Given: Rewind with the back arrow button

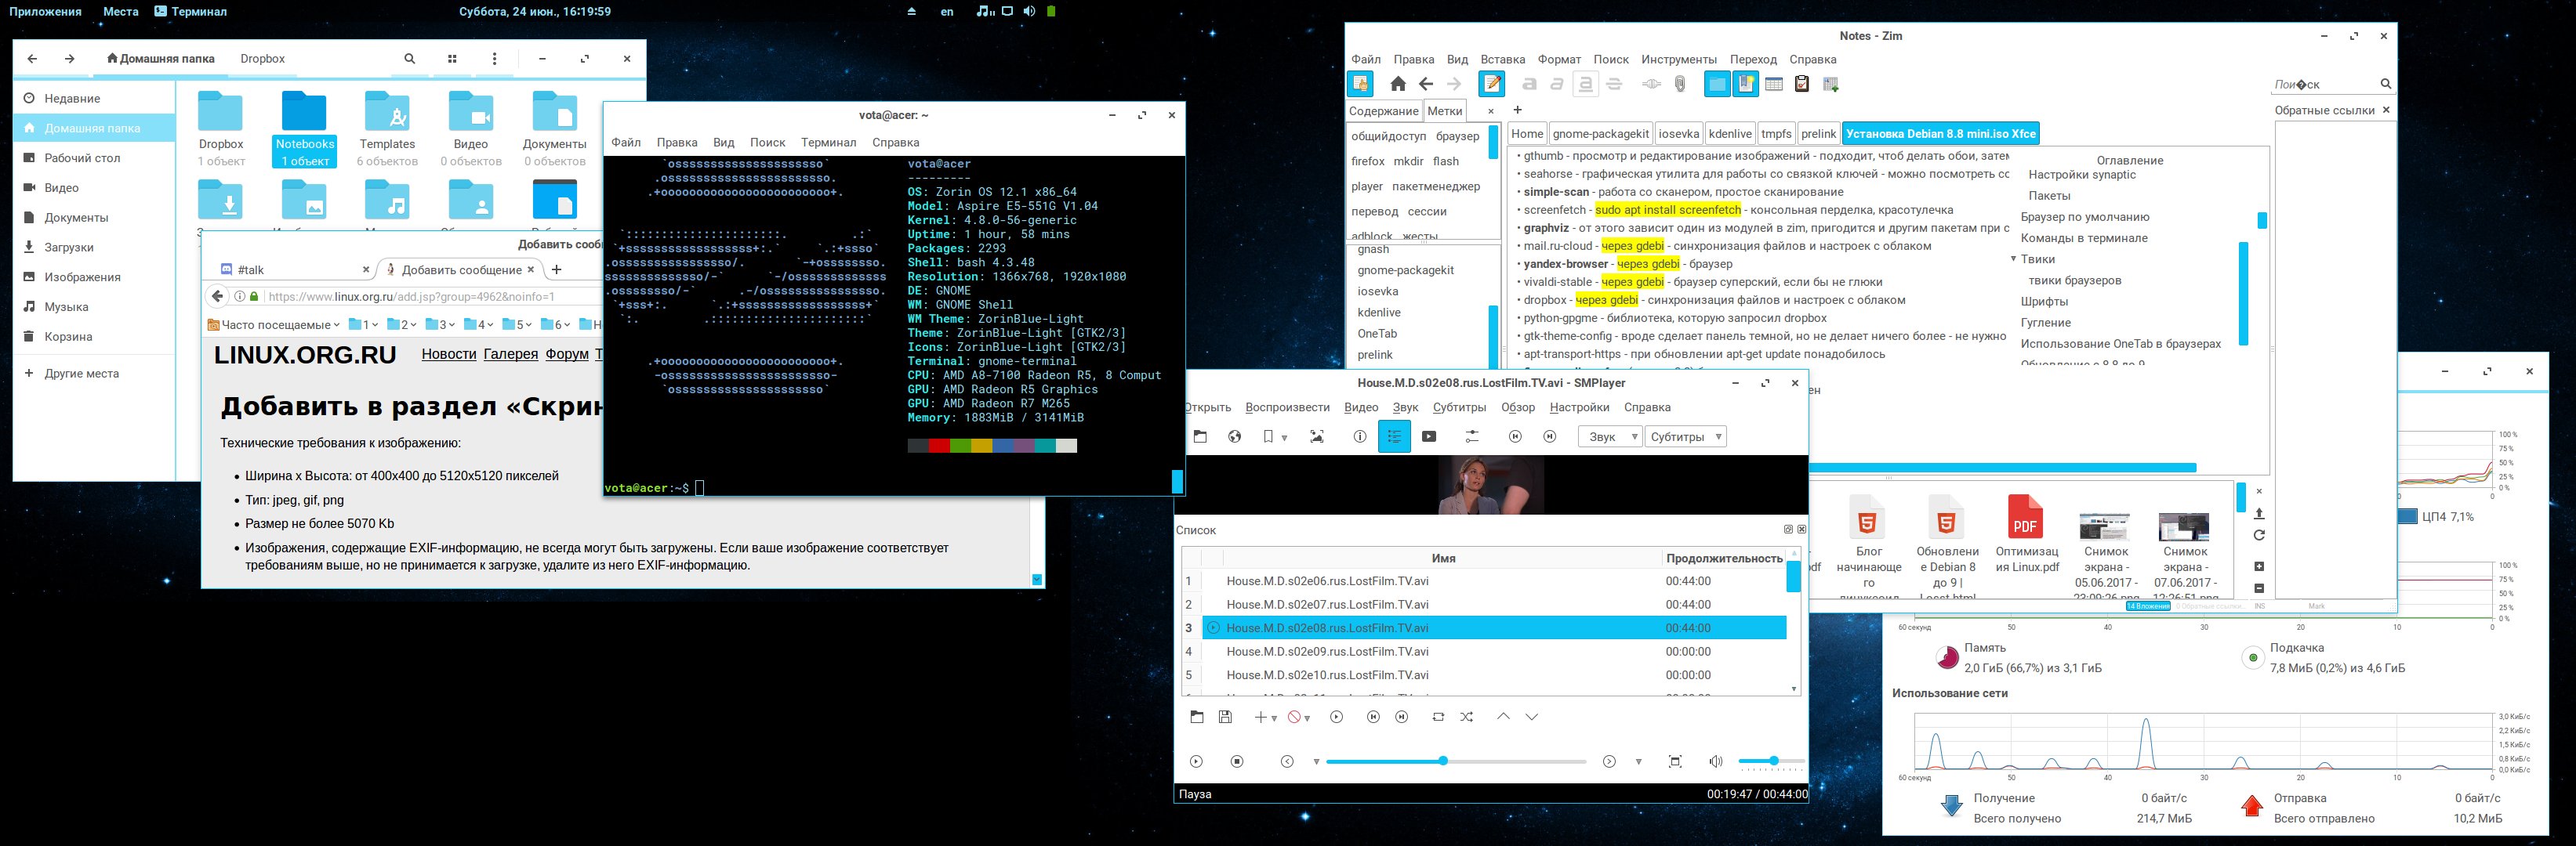Looking at the screenshot, I should [1287, 761].
